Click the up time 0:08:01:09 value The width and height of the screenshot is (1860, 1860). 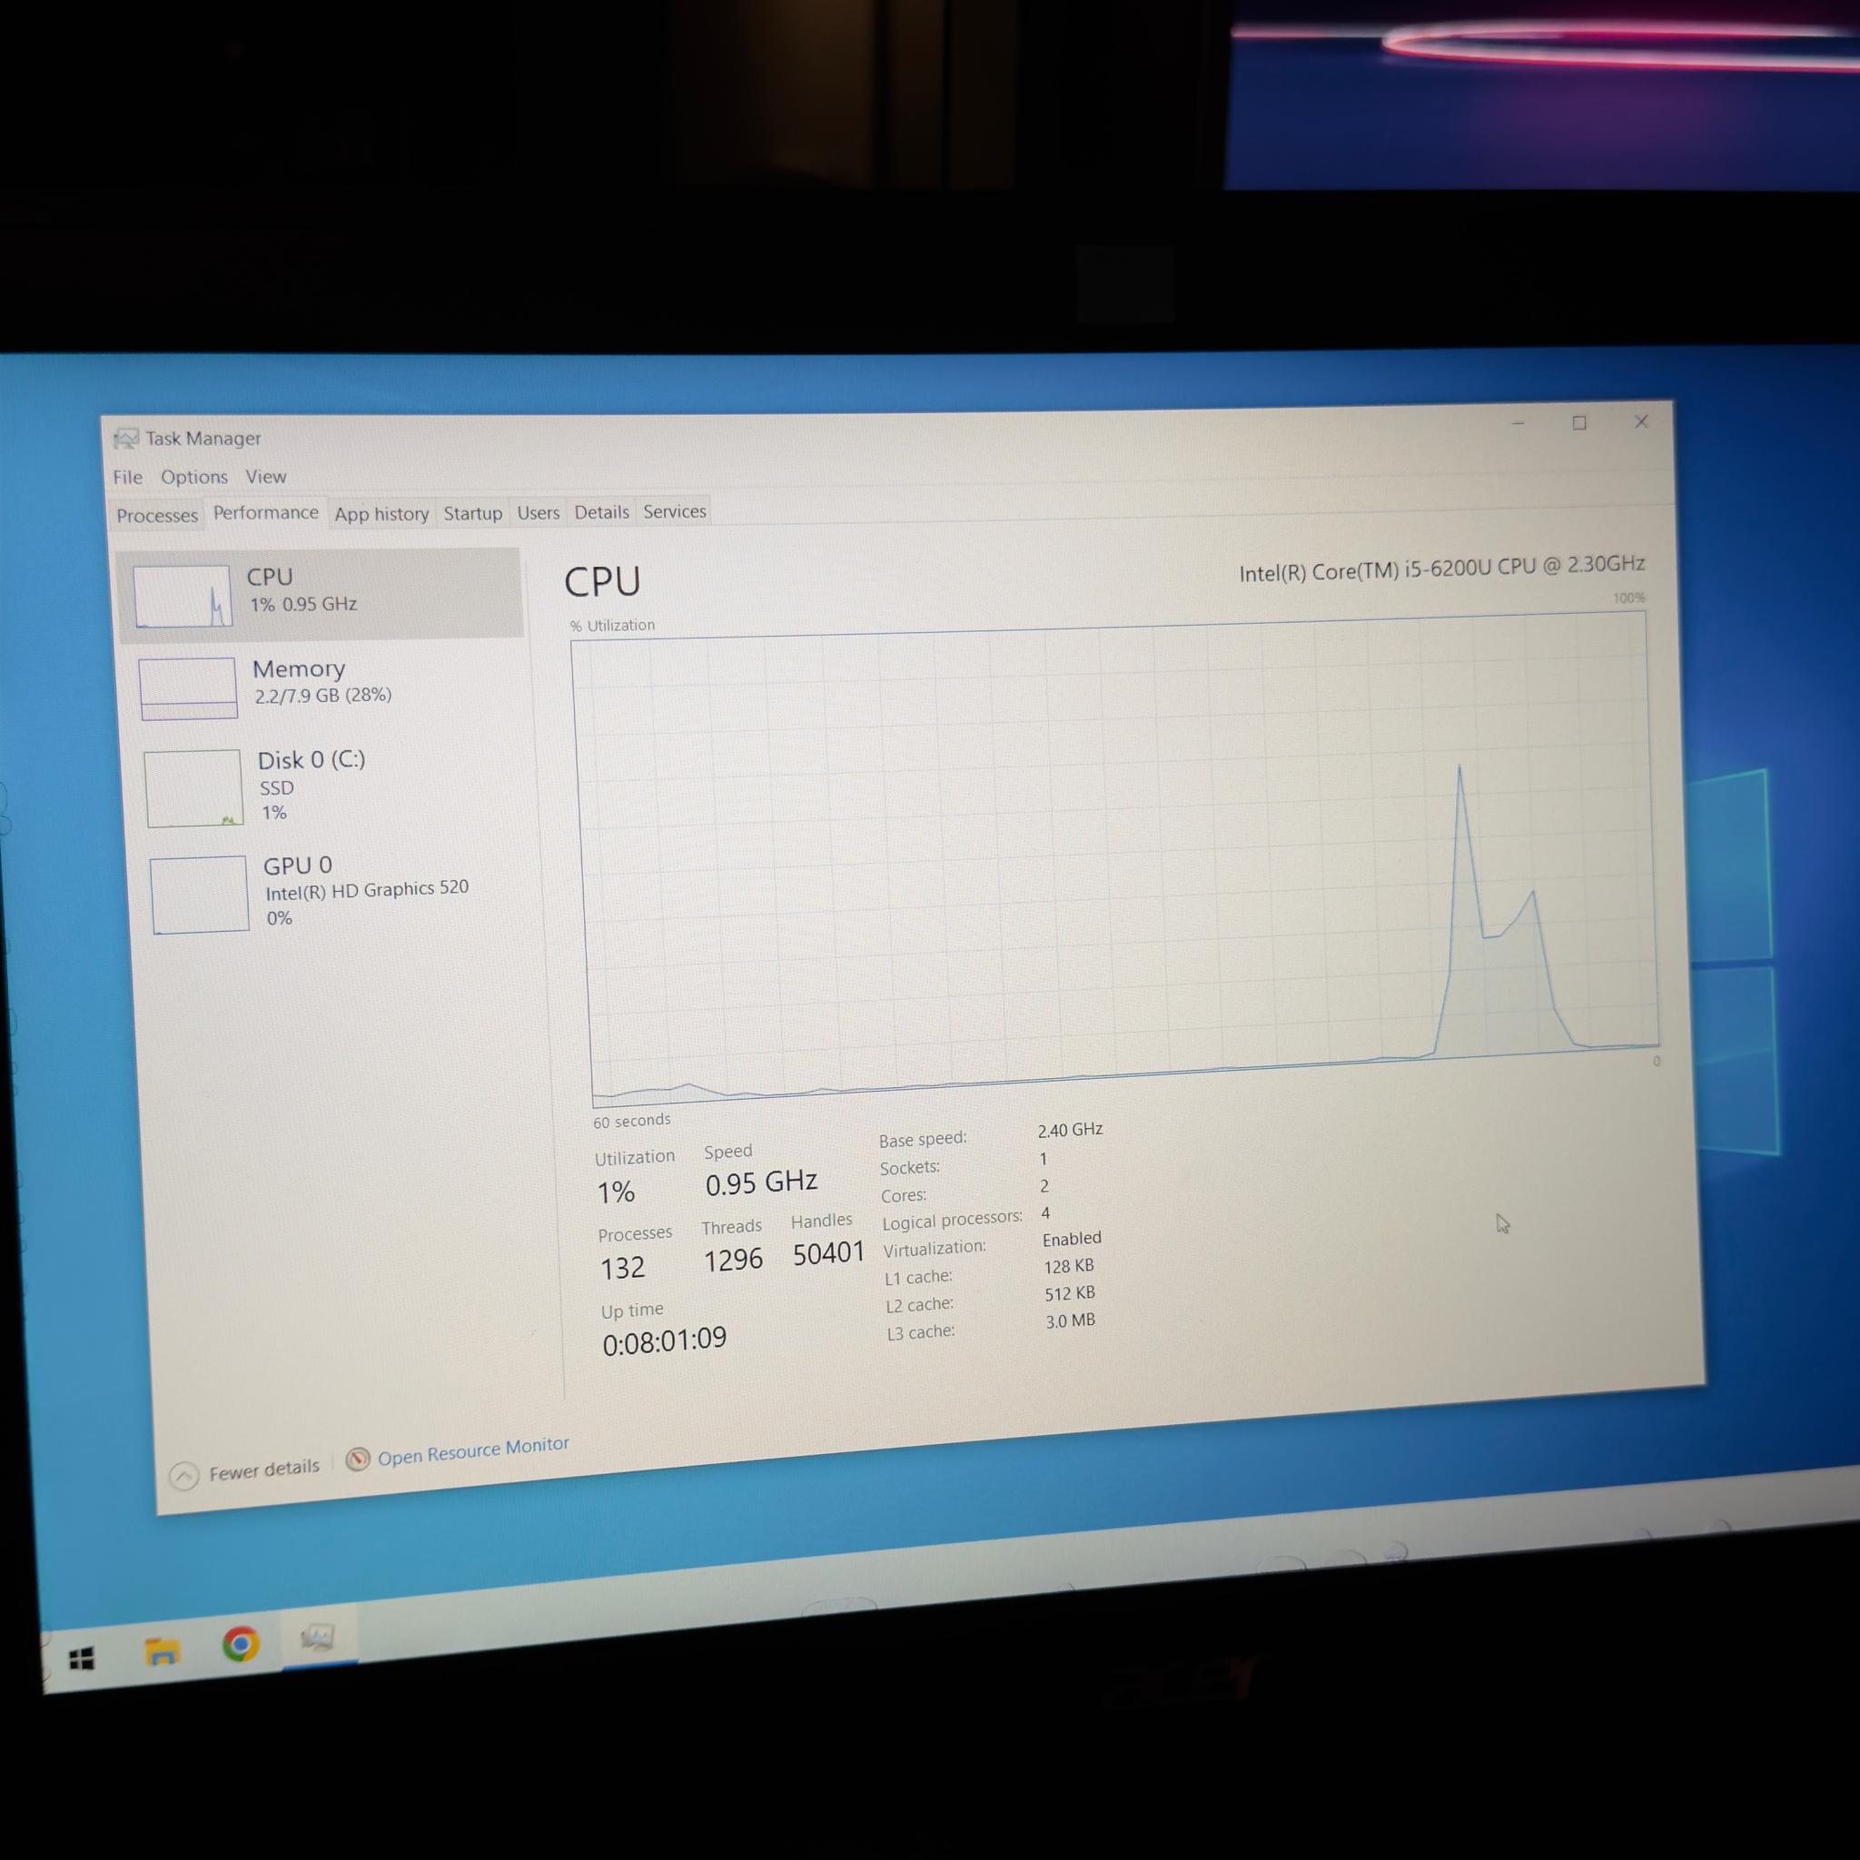[x=664, y=1341]
